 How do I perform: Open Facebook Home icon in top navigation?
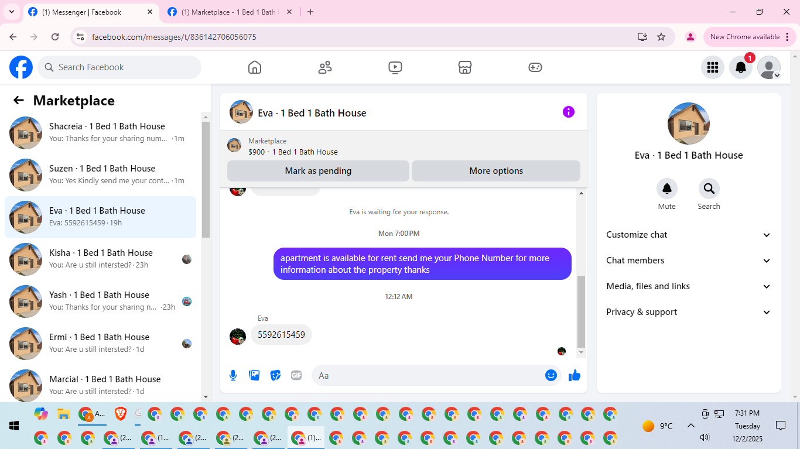255,67
